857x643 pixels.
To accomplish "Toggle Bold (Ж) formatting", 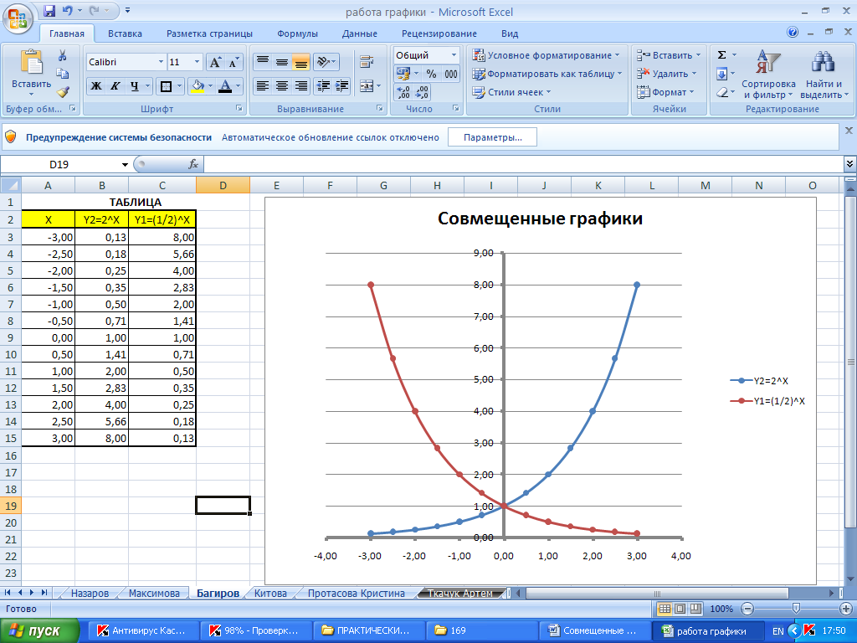I will (x=96, y=86).
